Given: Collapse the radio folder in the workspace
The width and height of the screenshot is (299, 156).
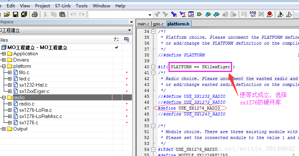Looking at the screenshot, I should (4, 98).
